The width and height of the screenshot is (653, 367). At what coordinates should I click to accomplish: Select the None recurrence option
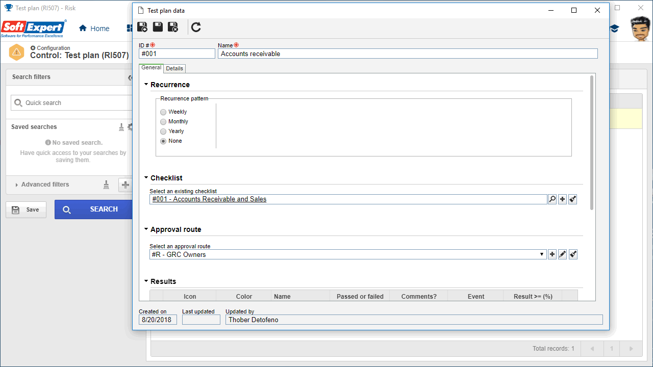click(163, 141)
